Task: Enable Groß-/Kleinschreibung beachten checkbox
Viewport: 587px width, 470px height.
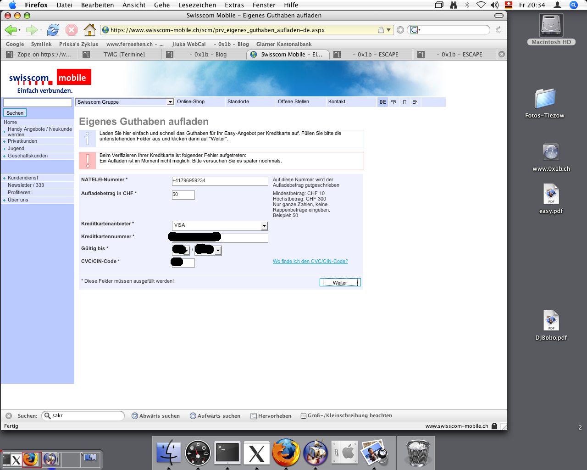Action: pos(303,416)
